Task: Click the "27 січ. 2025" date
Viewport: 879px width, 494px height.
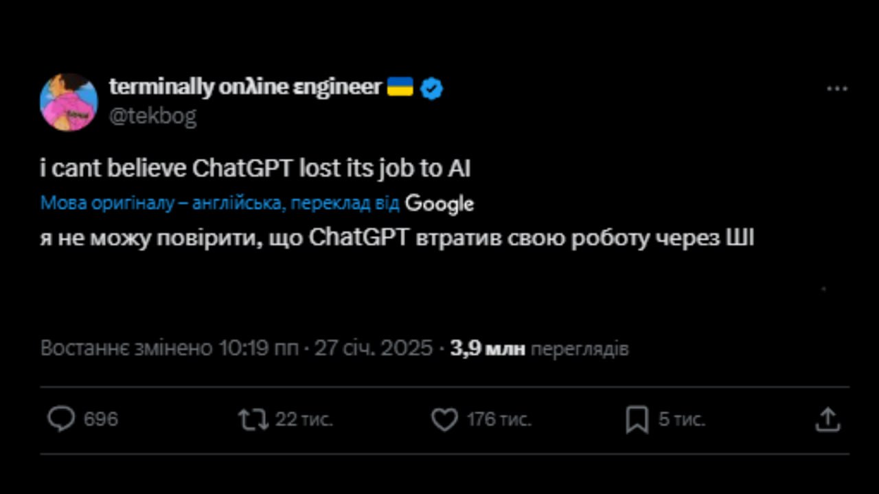Action: tap(373, 348)
